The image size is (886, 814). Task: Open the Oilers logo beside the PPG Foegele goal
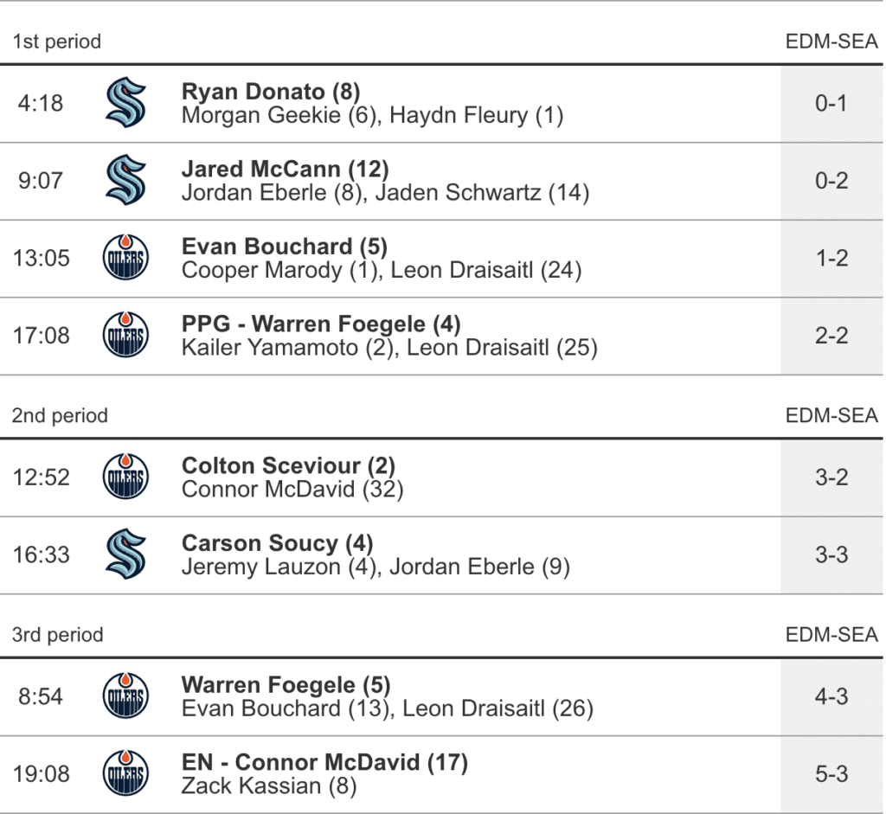pyautogui.click(x=125, y=336)
